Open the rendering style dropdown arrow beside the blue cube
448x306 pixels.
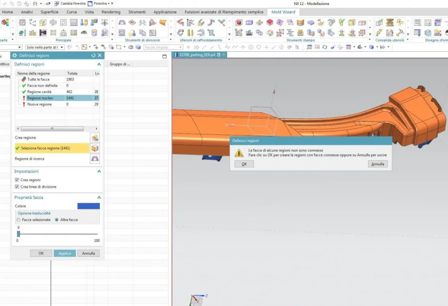pyautogui.click(x=377, y=47)
